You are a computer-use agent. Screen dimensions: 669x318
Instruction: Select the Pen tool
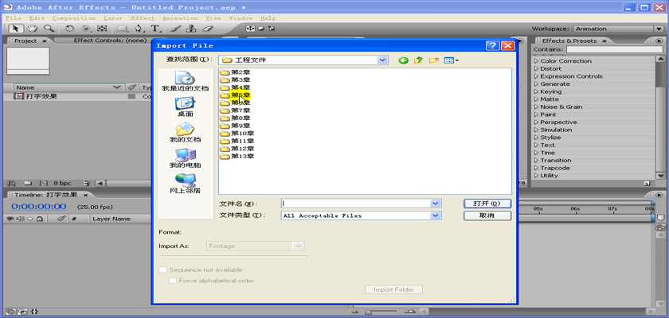tap(139, 29)
